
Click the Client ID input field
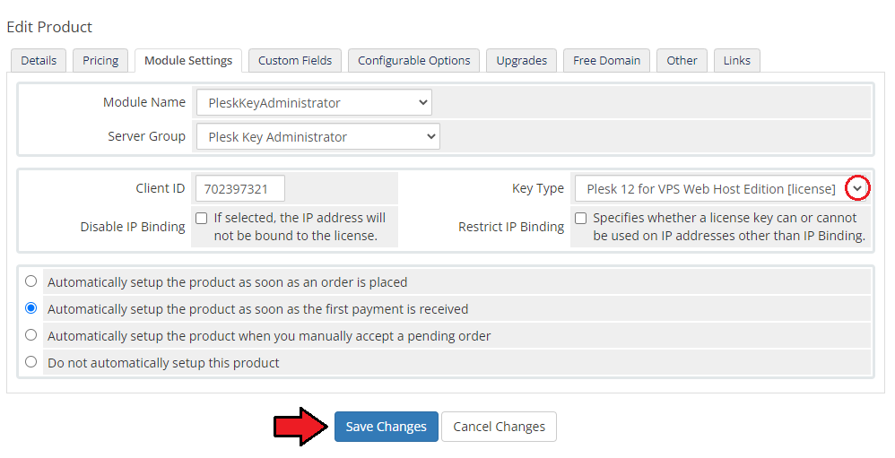click(239, 189)
